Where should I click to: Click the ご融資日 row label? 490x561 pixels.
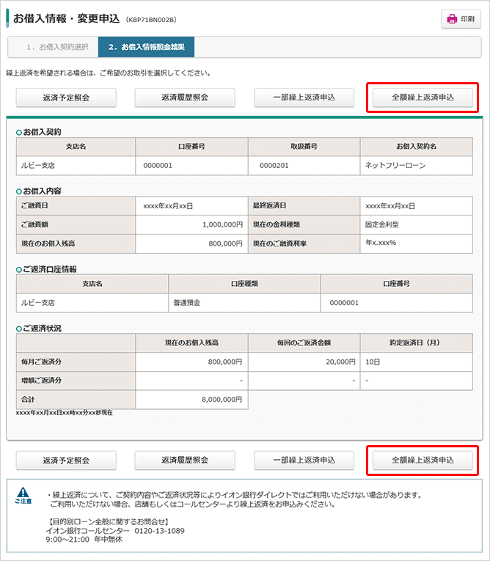(34, 206)
